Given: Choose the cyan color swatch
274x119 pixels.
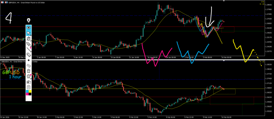Looking at the screenshot, I should click(27, 91).
